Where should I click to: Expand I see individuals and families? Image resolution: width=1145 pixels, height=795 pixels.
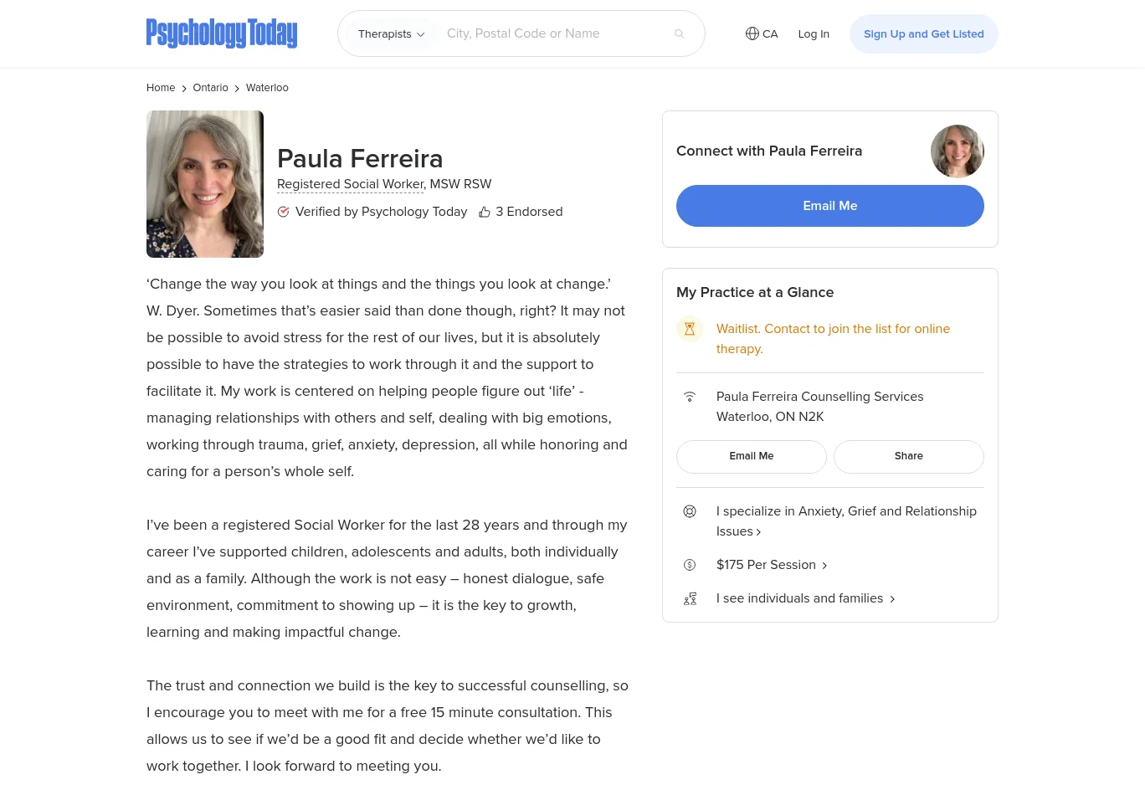(x=805, y=598)
